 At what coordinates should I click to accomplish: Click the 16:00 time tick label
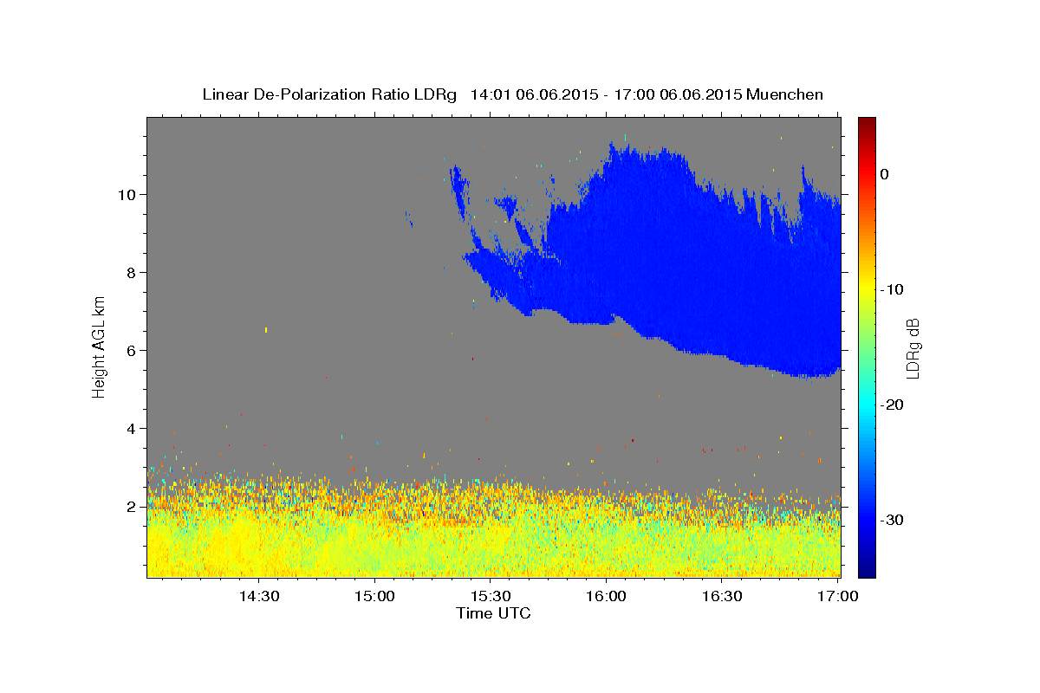coord(606,597)
